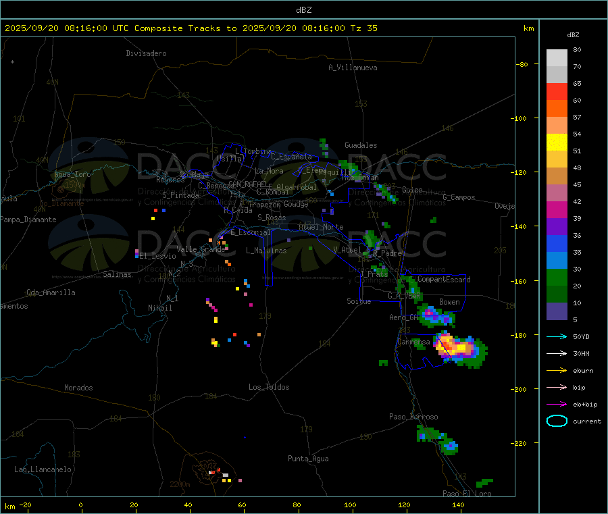Screen dimensions: 608x514
Task: Click the Pampa_Diamante map label
Action: 28,220
